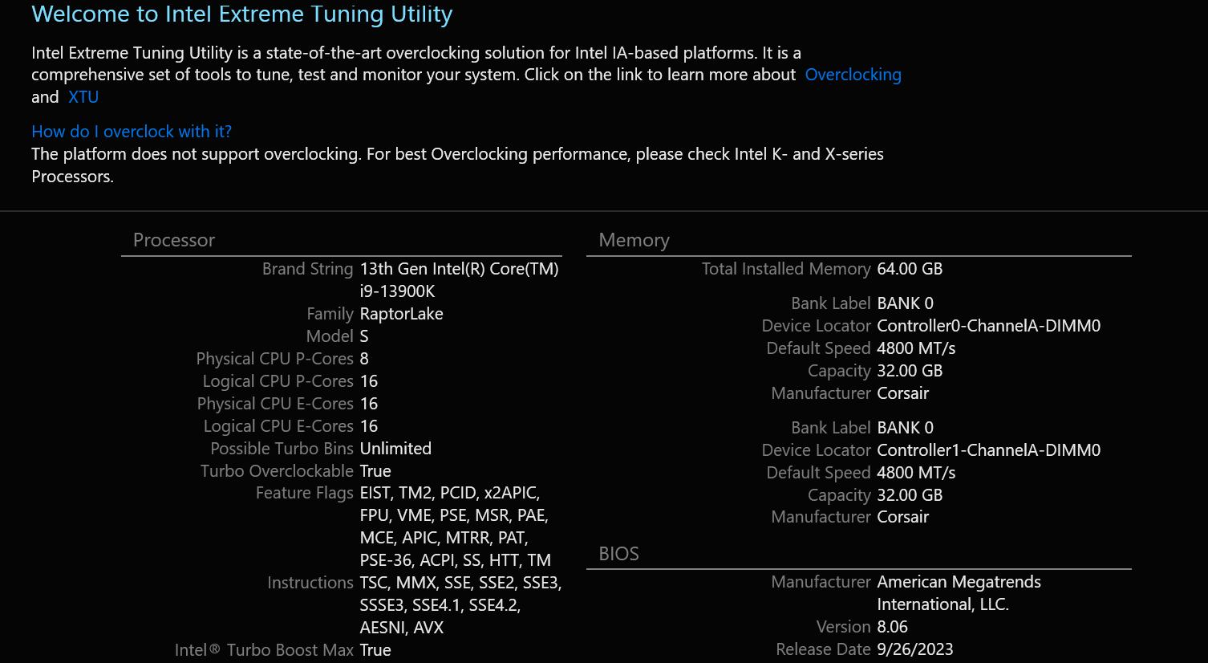Click the Turbo Overclockable value 'True'
Screen dimensions: 1208x663
(375, 471)
